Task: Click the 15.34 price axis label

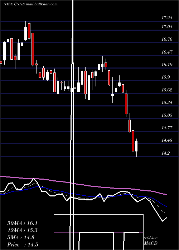Action: point(167,102)
